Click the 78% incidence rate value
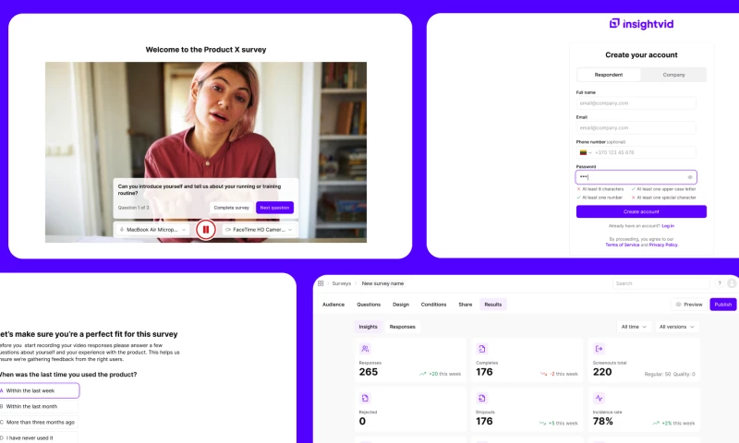The image size is (739, 443). [x=603, y=422]
